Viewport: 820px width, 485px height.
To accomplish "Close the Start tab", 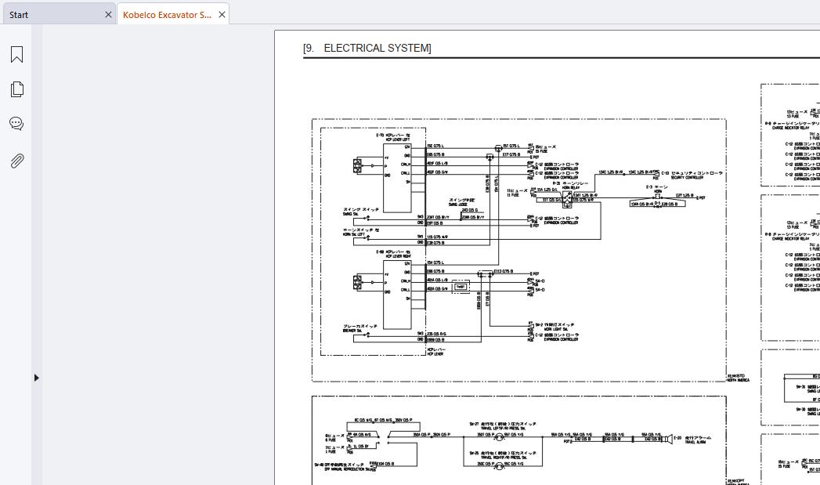I will [108, 15].
